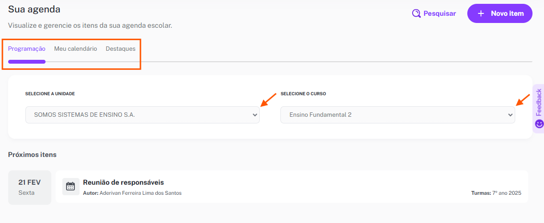Click the chevron of the curso selector
This screenshot has height=223, width=544.
click(x=510, y=115)
